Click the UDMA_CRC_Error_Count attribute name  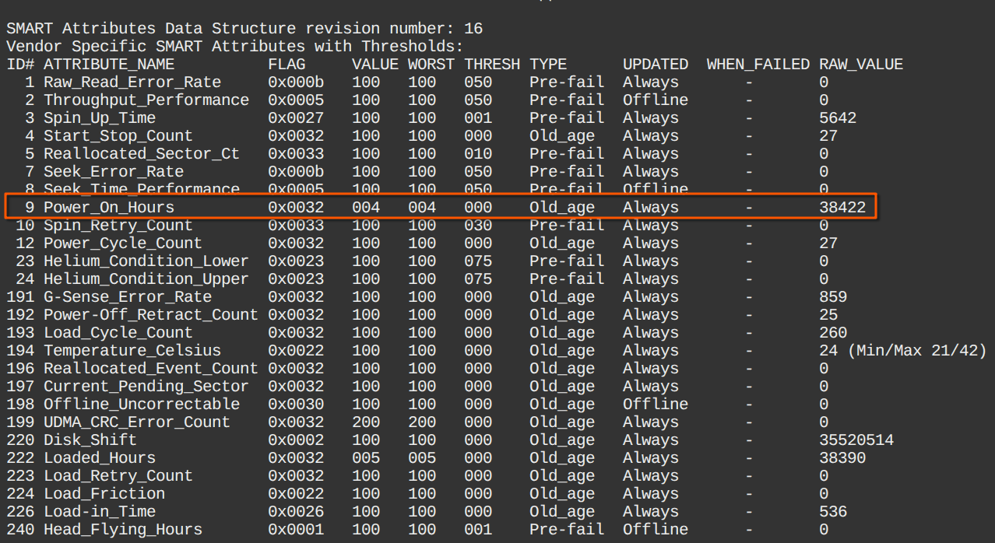[x=136, y=422]
